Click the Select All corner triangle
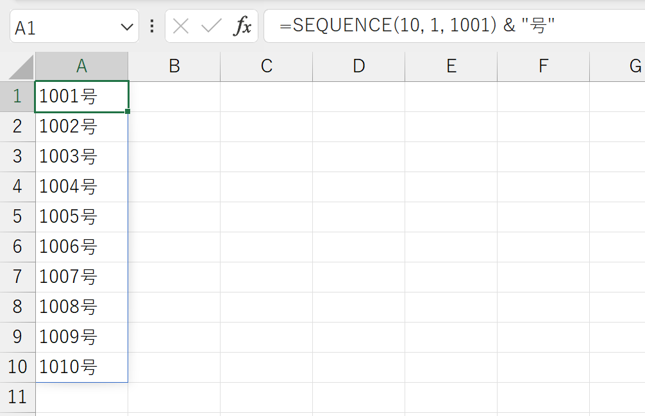This screenshot has height=416, width=645. 21,67
